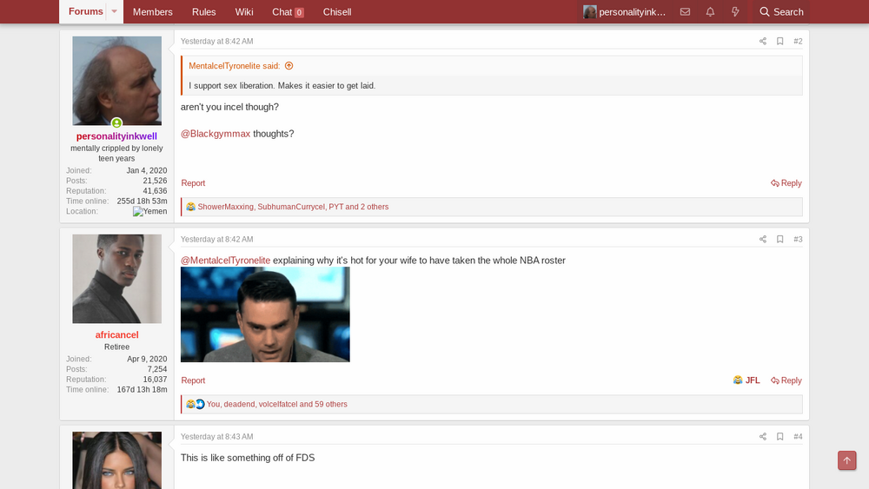Open permalink #3
This screenshot has height=489, width=869.
798,239
